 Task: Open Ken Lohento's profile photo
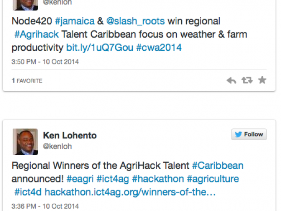pos(25,142)
